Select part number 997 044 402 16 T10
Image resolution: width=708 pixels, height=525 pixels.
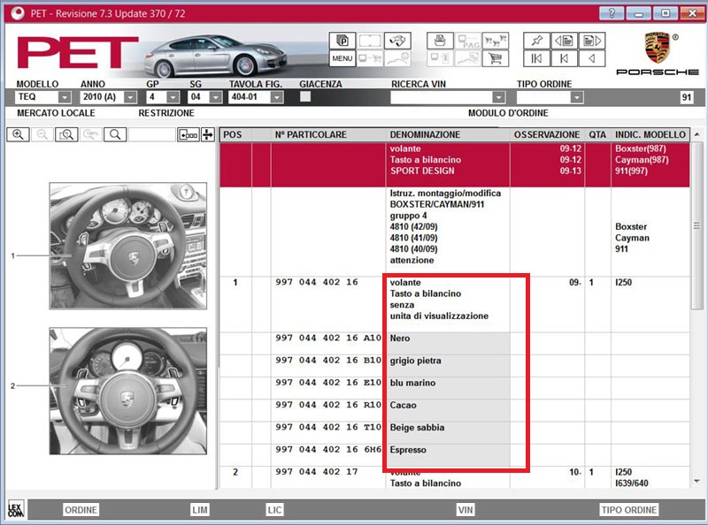[328, 427]
